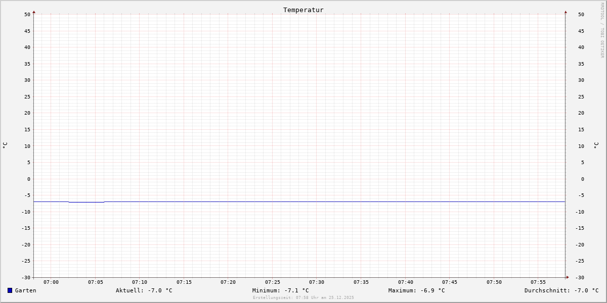Click the Temperatur chart title
The height and width of the screenshot is (303, 607).
click(x=303, y=10)
